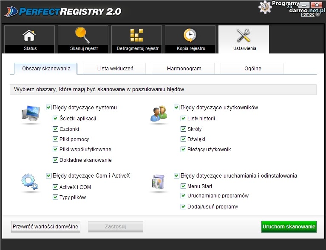Viewport: 326px width, 250px height.
Task: Uncheck Błędy dotyczące systemu group checkbox
Action: point(49,108)
